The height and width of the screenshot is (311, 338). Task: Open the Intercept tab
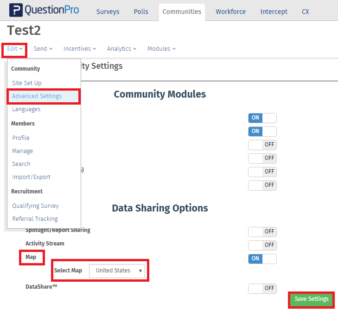[x=274, y=12]
